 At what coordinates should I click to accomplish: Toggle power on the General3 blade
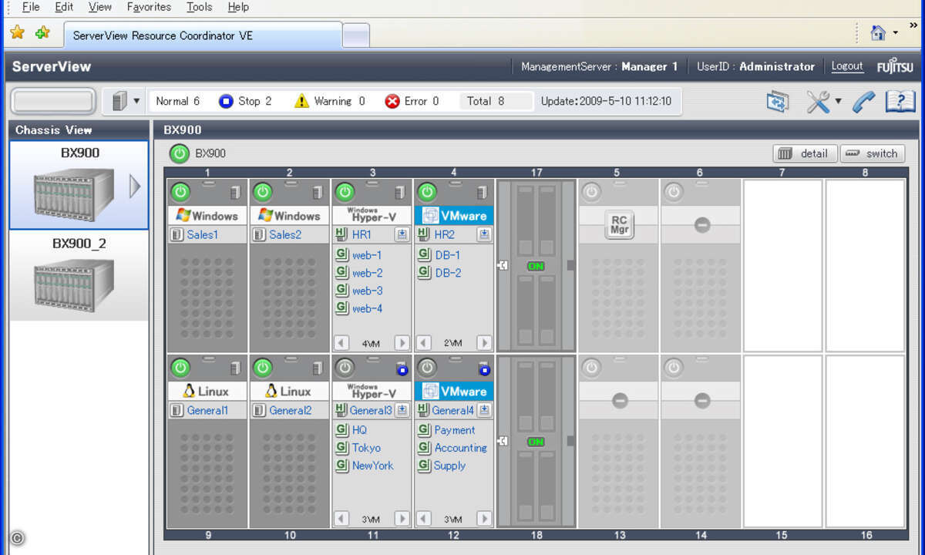(x=345, y=367)
